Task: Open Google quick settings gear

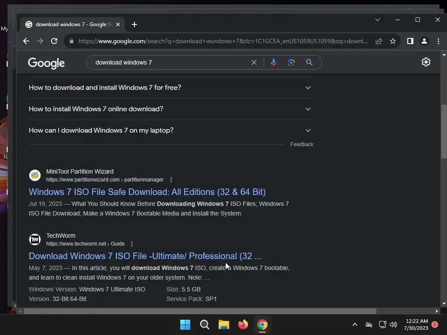Action: click(x=426, y=62)
